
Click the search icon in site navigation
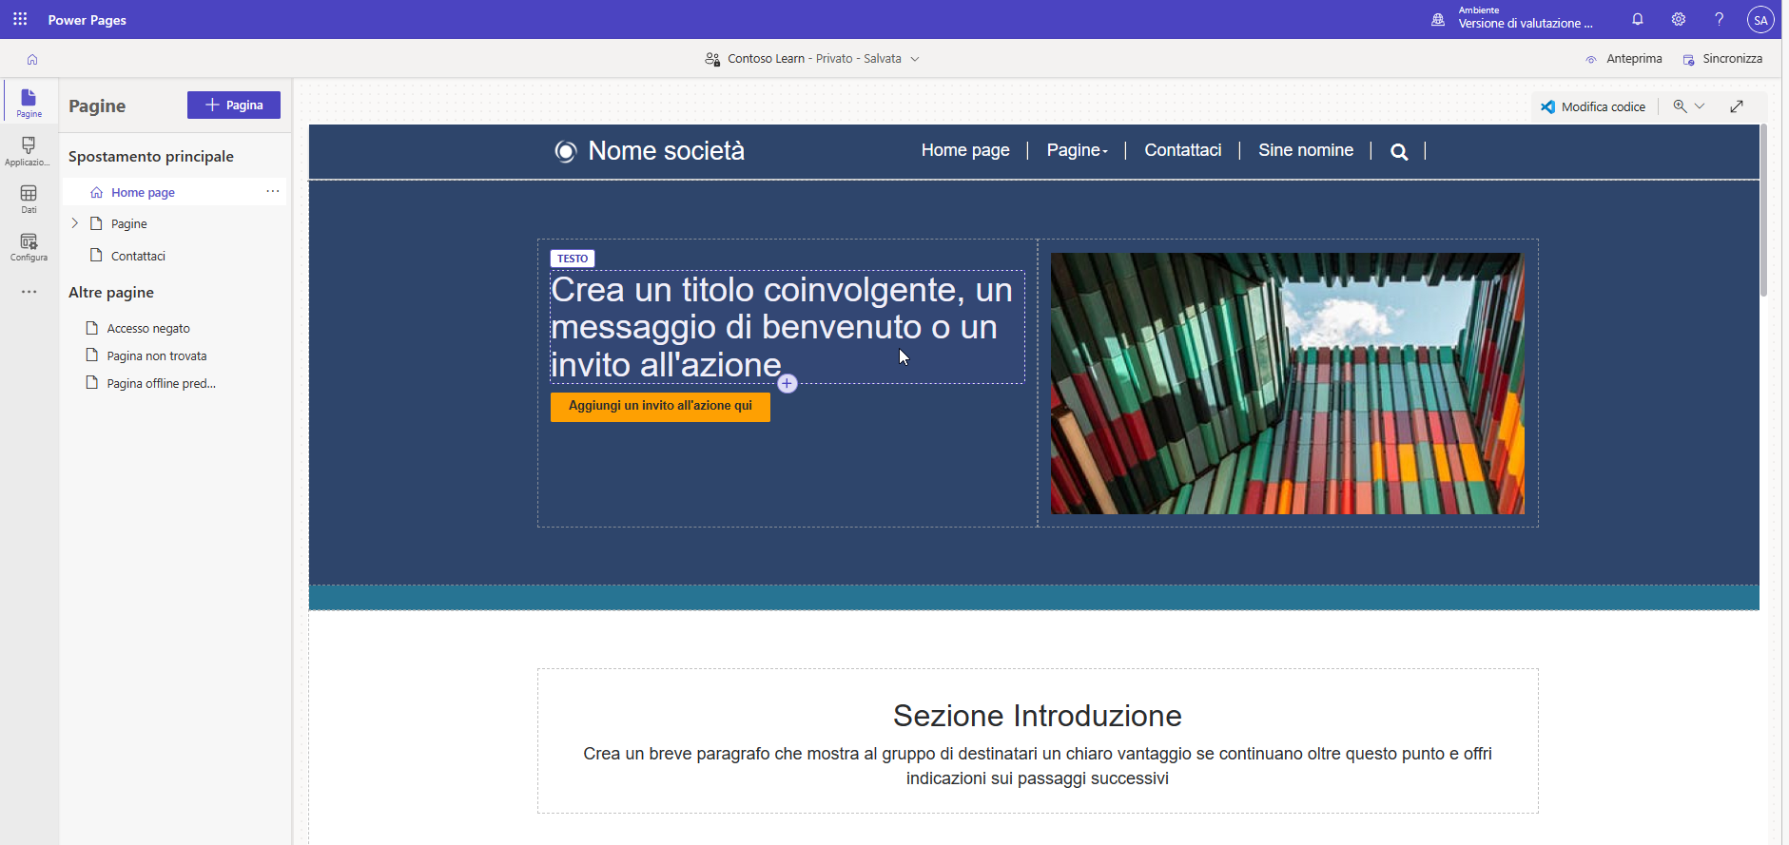pos(1399,151)
